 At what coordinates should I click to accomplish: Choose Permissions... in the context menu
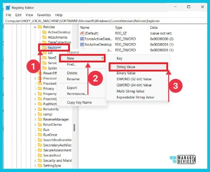(x=77, y=94)
